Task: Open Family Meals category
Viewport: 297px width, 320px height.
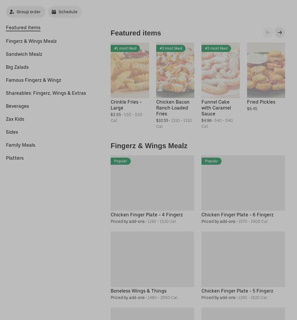Action: tap(20, 145)
